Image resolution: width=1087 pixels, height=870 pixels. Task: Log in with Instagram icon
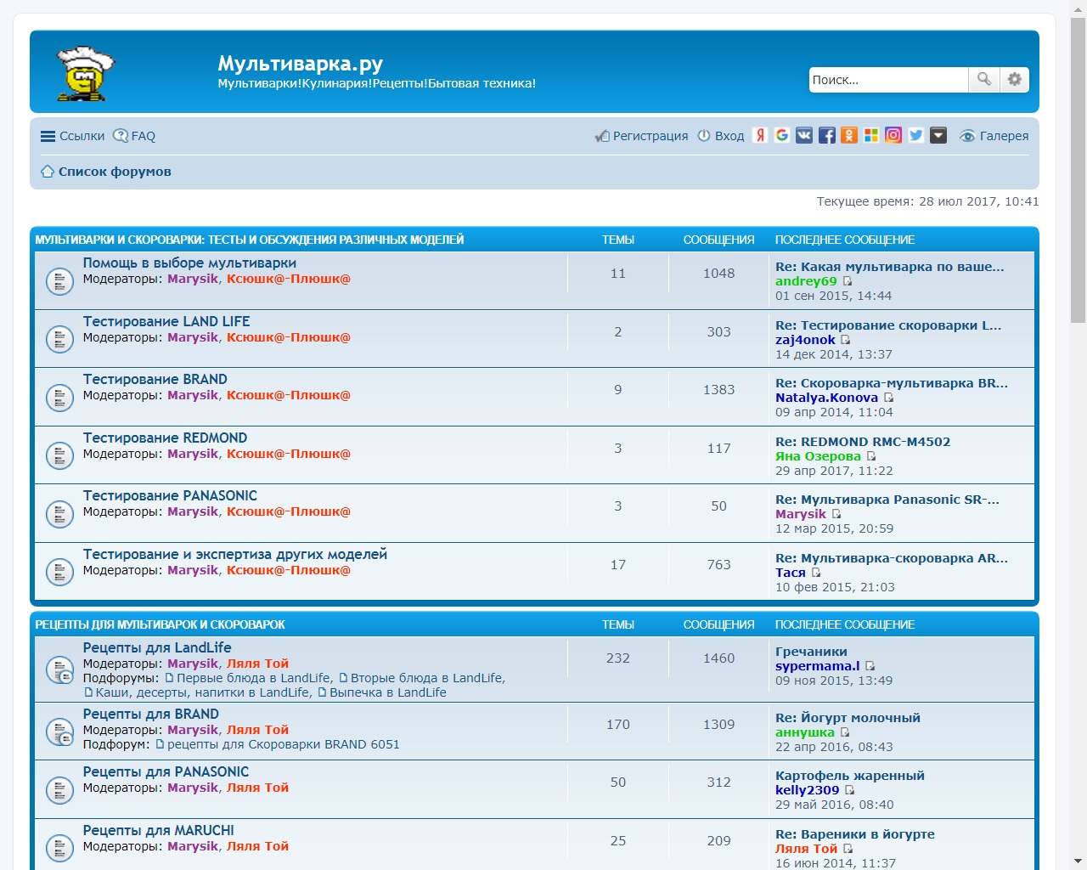click(x=893, y=135)
